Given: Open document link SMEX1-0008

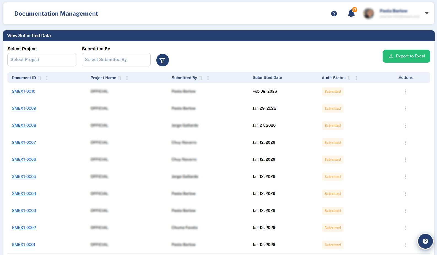Looking at the screenshot, I should tap(24, 125).
